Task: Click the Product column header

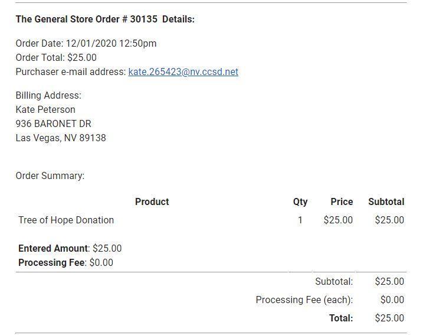Action: pos(152,202)
